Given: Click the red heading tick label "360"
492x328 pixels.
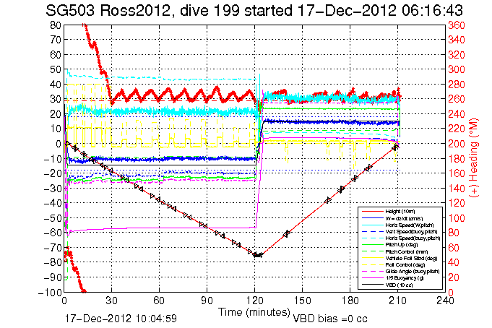Looking at the screenshot, I should click(x=457, y=25).
